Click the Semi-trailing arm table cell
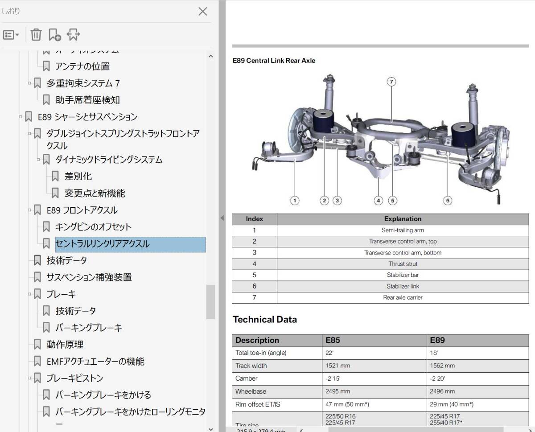Viewport: 535px width, 432px height. click(403, 230)
